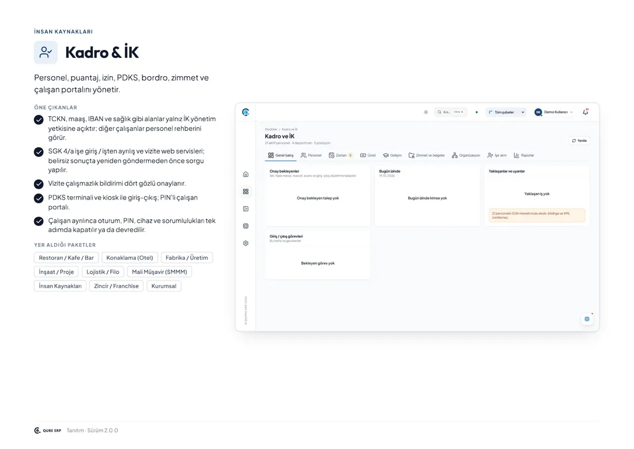The image size is (634, 449).
Task: Click the Bugün izinde card title
Action: 390,171
